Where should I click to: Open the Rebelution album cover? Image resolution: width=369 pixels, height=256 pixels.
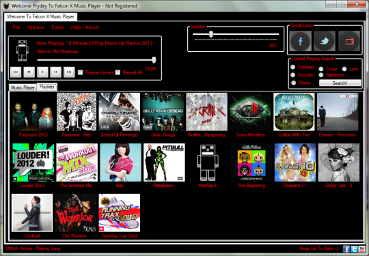click(164, 162)
